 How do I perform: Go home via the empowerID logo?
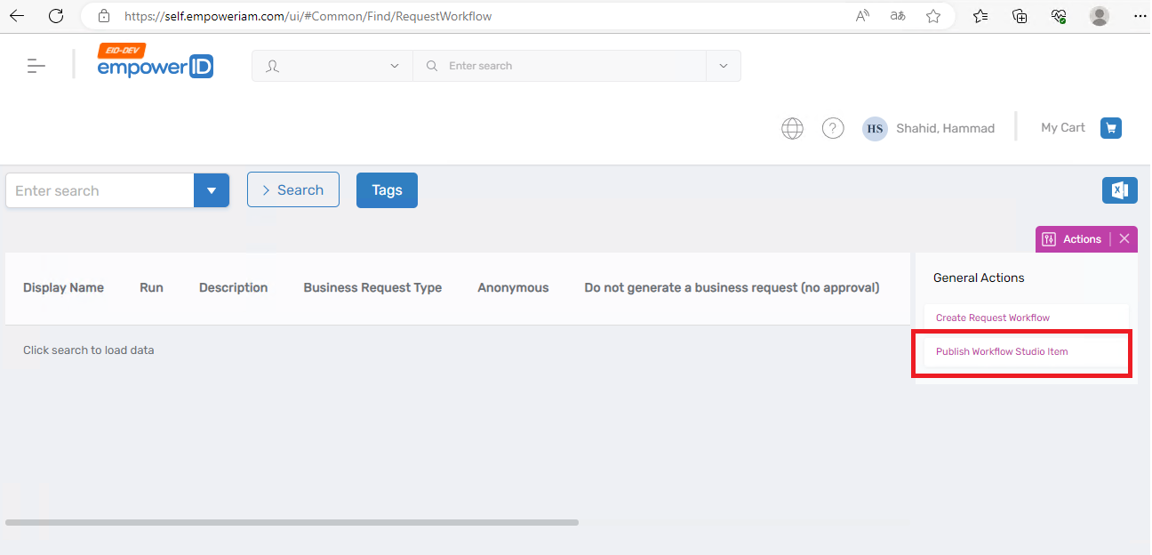156,62
